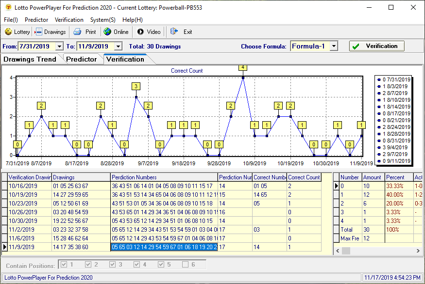Open the File(I) menu

click(11, 20)
